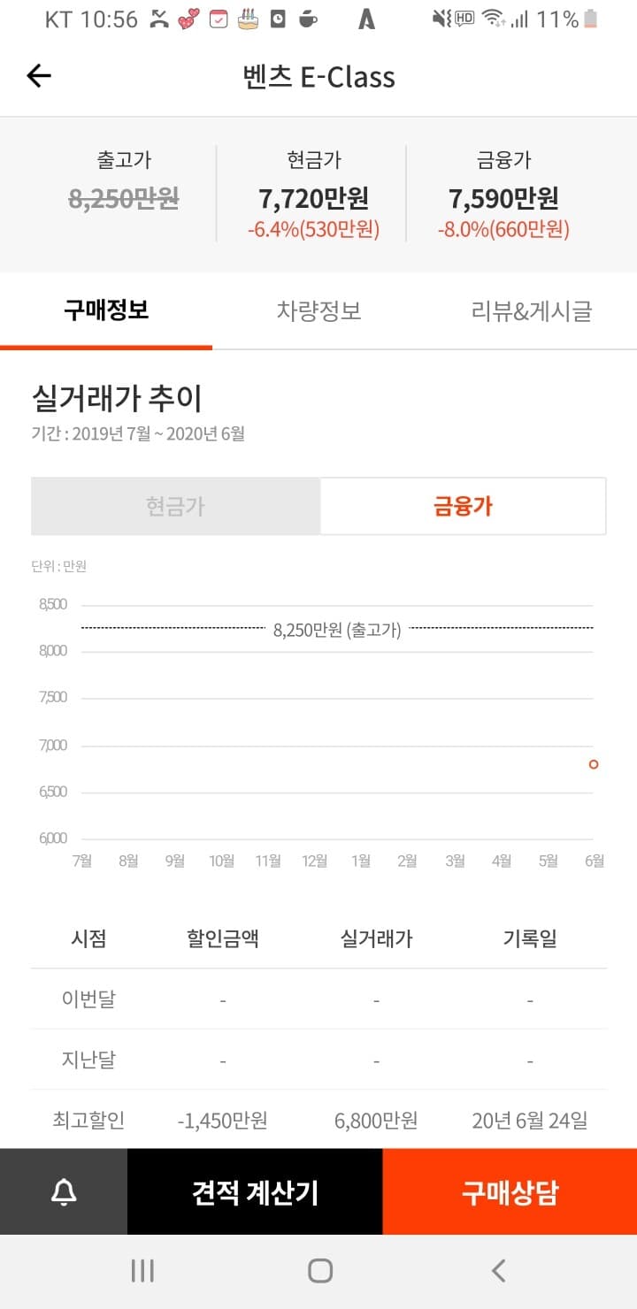Image resolution: width=637 pixels, height=1309 pixels.
Task: Switch to the 차량정보 tab
Action: 319,310
